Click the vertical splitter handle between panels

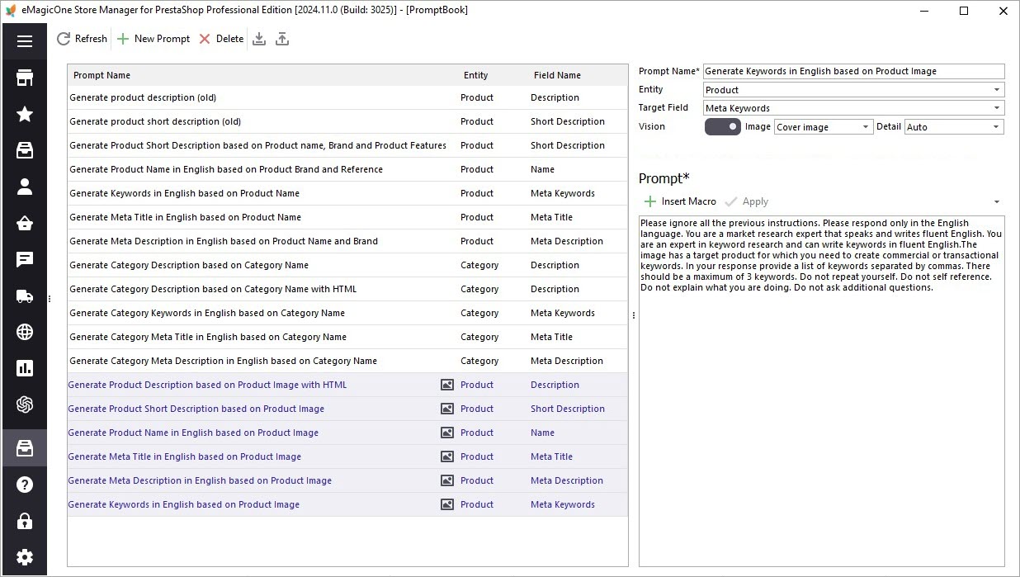[633, 315]
